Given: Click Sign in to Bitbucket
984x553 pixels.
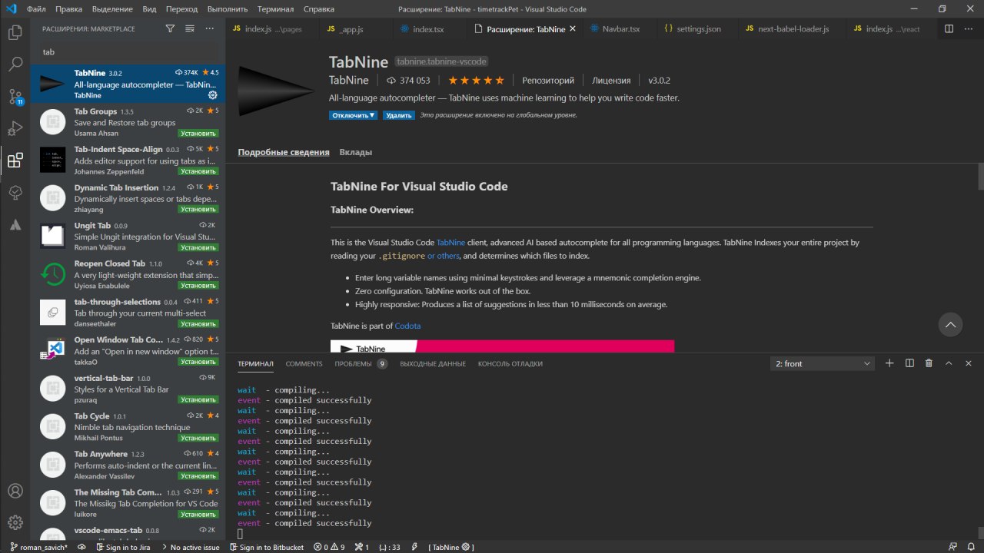Looking at the screenshot, I should pos(267,547).
